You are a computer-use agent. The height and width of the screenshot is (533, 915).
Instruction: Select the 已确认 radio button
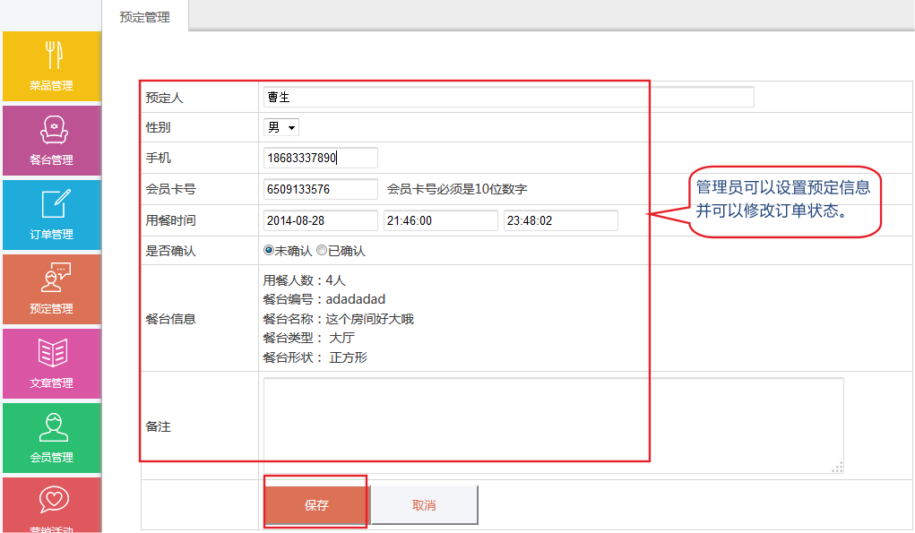(322, 251)
